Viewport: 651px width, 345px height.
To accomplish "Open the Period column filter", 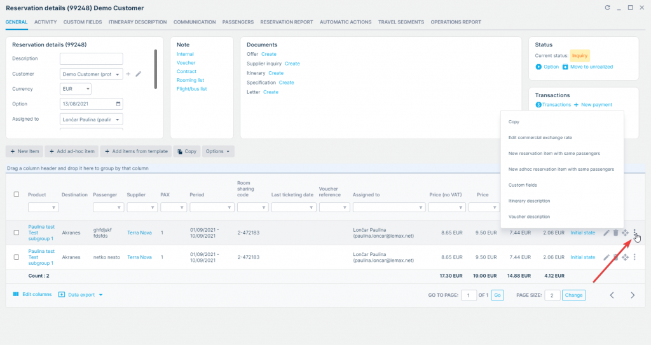I will point(229,208).
